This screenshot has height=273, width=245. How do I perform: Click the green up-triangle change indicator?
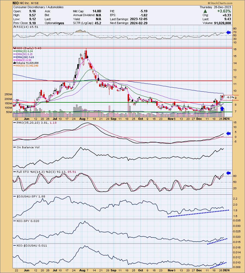[x=205, y=11]
